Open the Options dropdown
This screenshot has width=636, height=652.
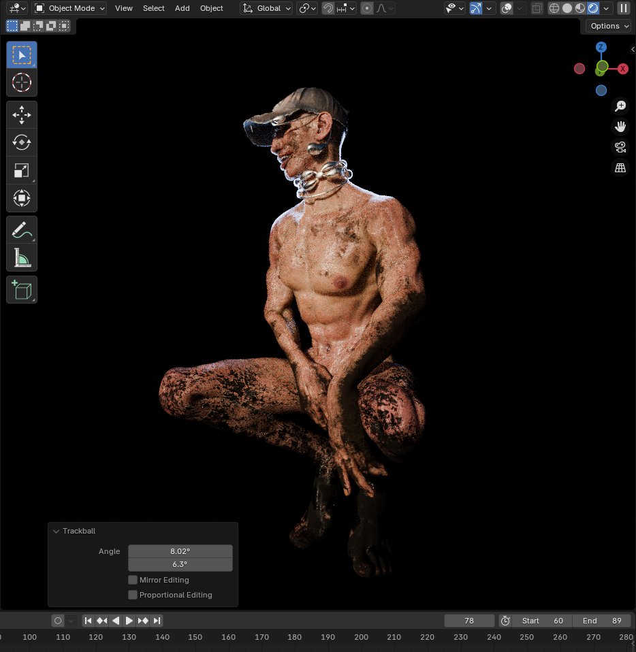coord(607,26)
